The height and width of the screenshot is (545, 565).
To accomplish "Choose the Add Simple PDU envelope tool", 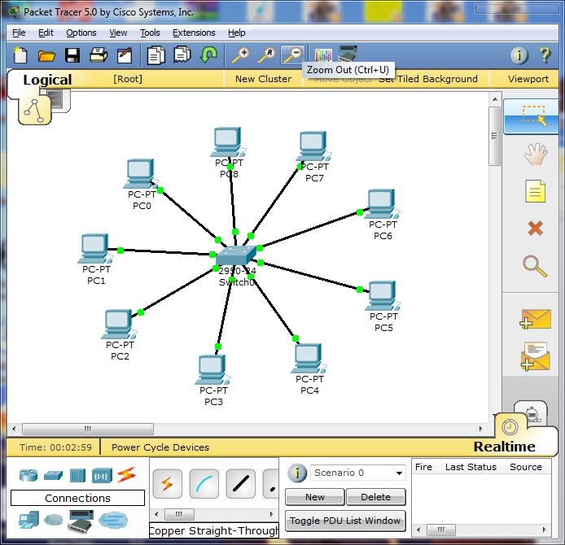I will coord(536,320).
